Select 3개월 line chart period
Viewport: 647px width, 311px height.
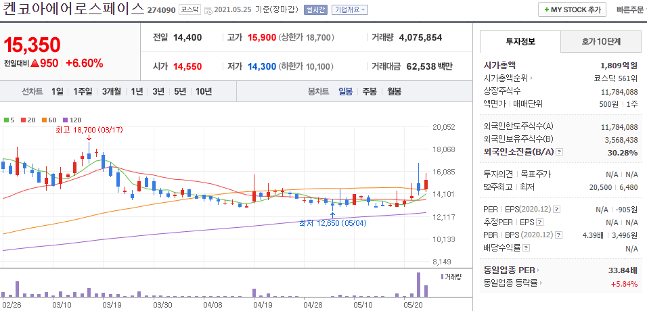112,91
